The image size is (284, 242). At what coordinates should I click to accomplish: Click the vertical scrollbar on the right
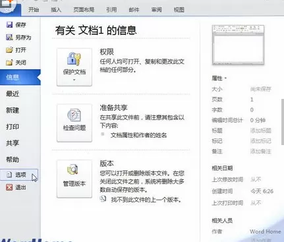click(x=283, y=122)
